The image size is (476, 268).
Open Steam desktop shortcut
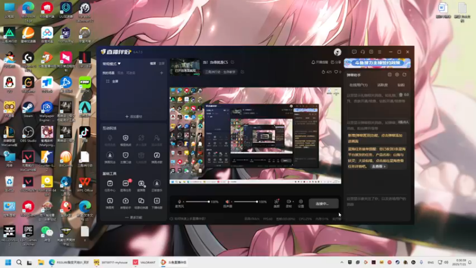28,110
